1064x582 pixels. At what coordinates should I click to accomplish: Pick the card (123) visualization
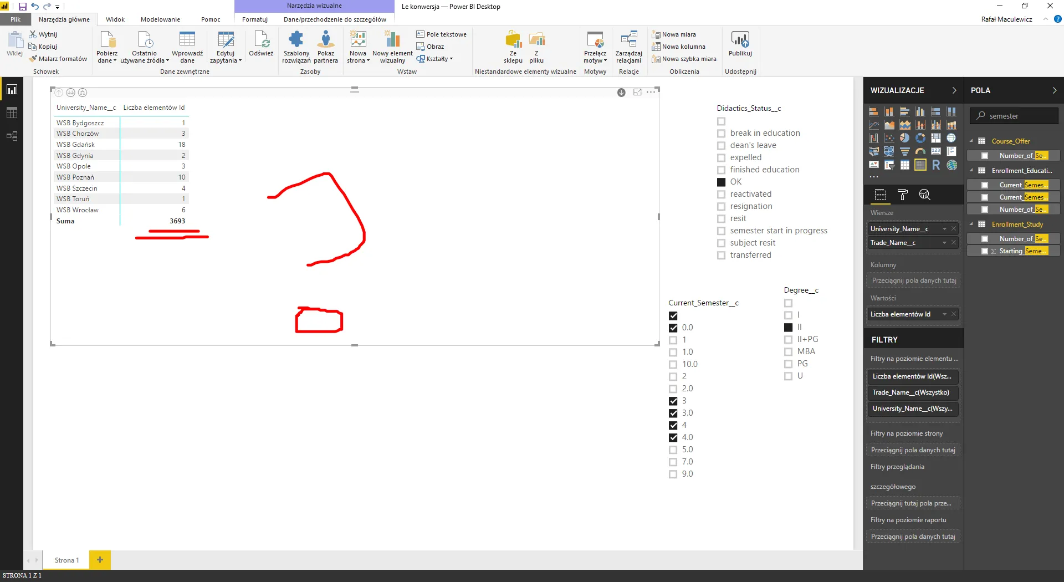(936, 152)
